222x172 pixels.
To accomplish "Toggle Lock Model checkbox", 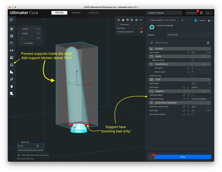I will [22, 43].
